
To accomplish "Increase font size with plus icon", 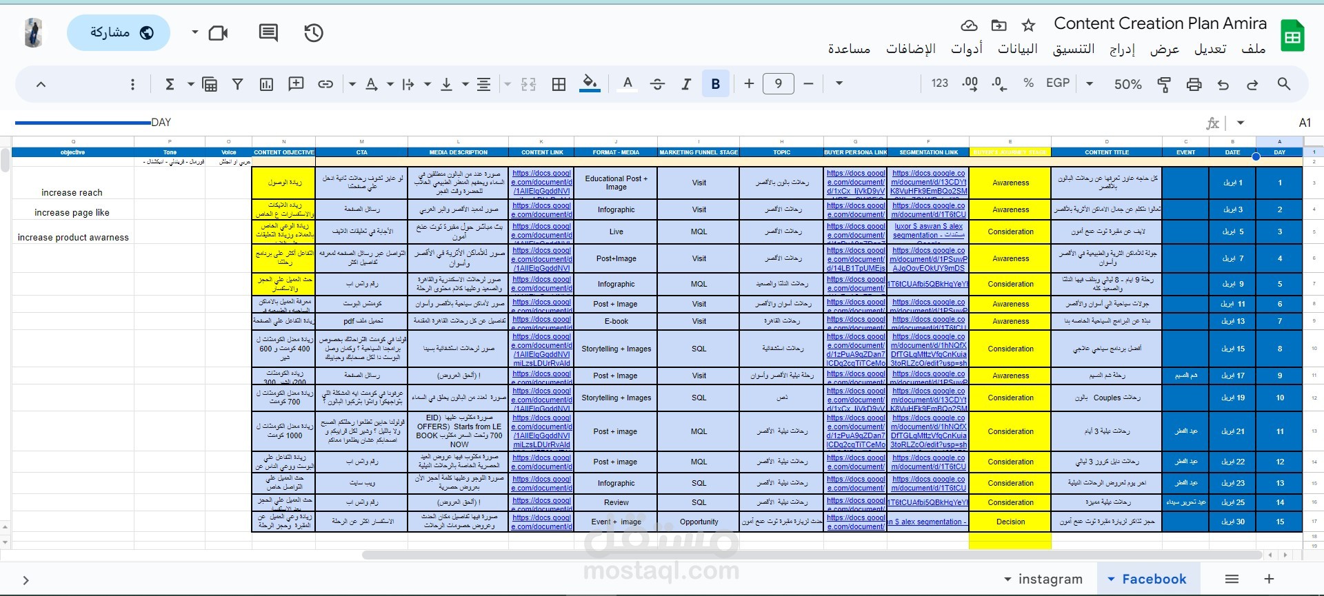I will tap(749, 84).
